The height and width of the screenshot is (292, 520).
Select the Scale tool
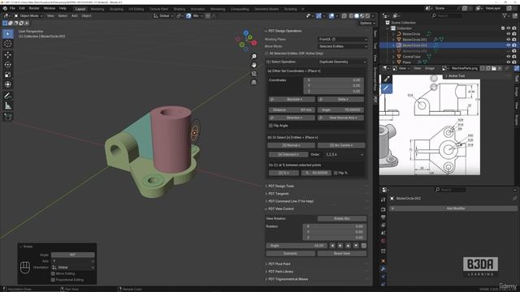tap(8, 75)
